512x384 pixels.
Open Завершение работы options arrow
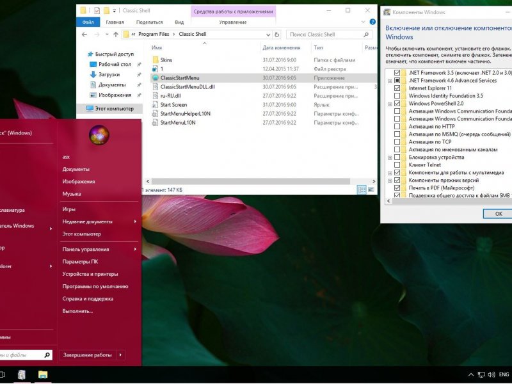tap(120, 355)
